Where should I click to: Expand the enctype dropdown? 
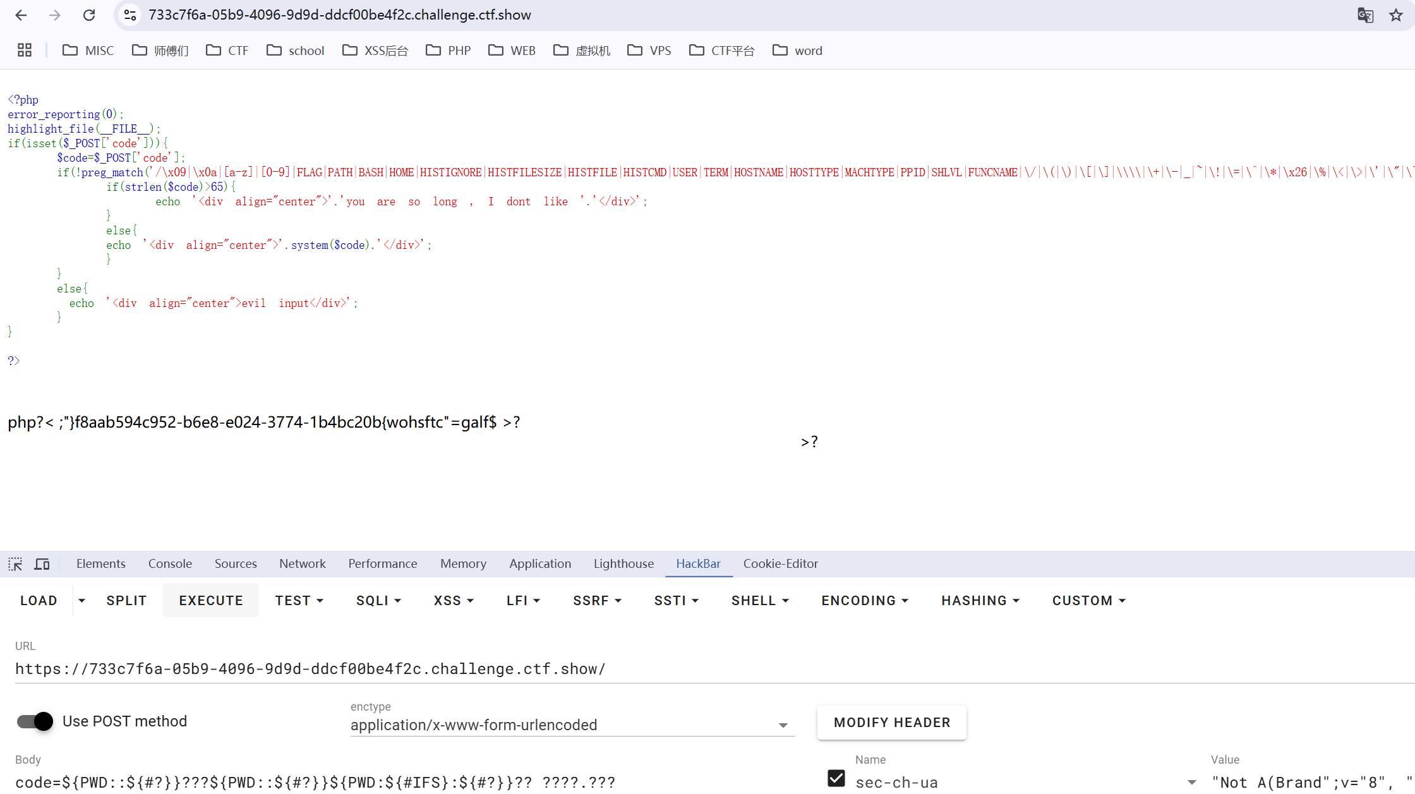(x=783, y=725)
